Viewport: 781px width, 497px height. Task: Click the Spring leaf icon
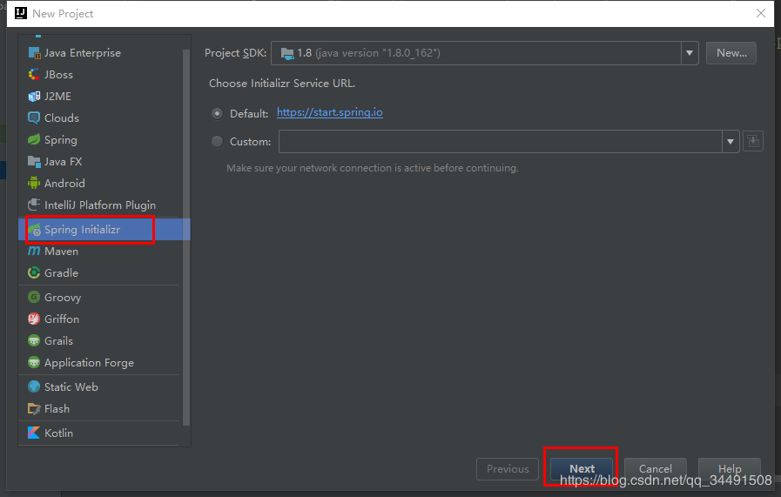pos(34,139)
